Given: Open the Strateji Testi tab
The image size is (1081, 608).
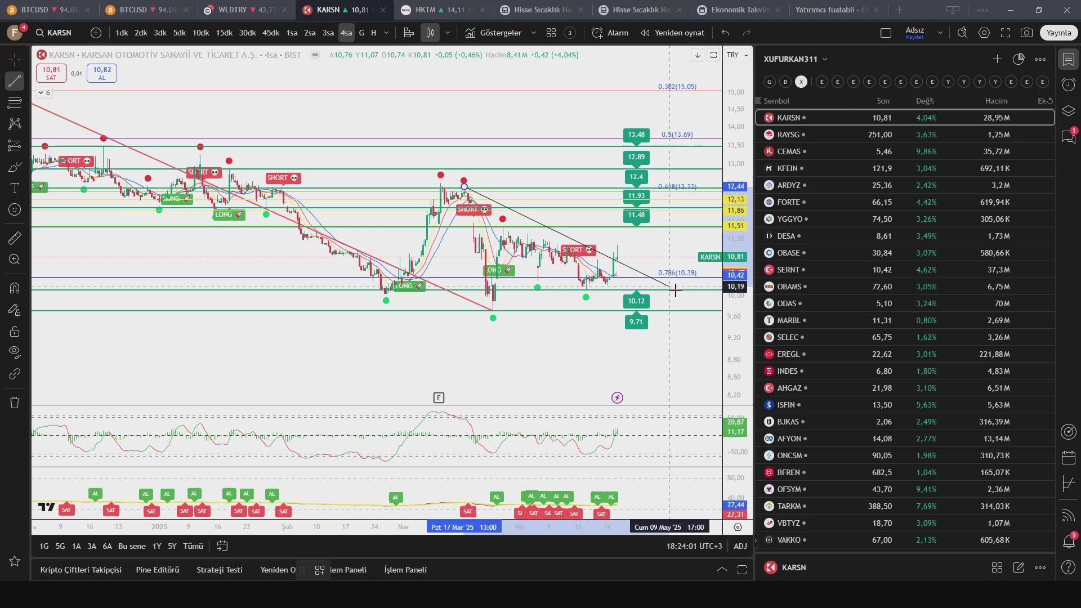Looking at the screenshot, I should tap(220, 570).
